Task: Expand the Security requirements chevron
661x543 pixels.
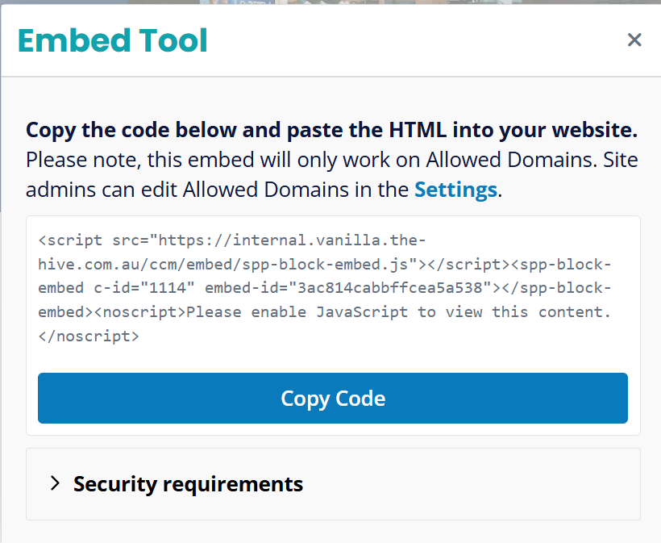Action: coord(55,483)
